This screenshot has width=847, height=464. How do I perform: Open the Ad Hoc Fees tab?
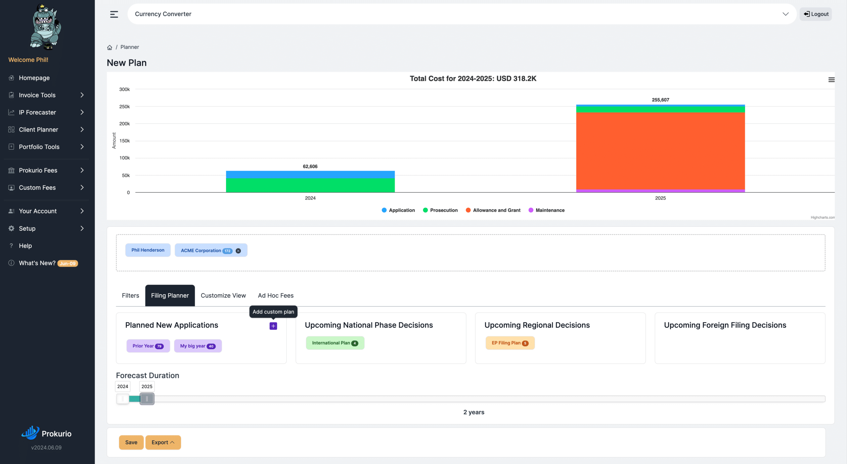click(x=276, y=295)
